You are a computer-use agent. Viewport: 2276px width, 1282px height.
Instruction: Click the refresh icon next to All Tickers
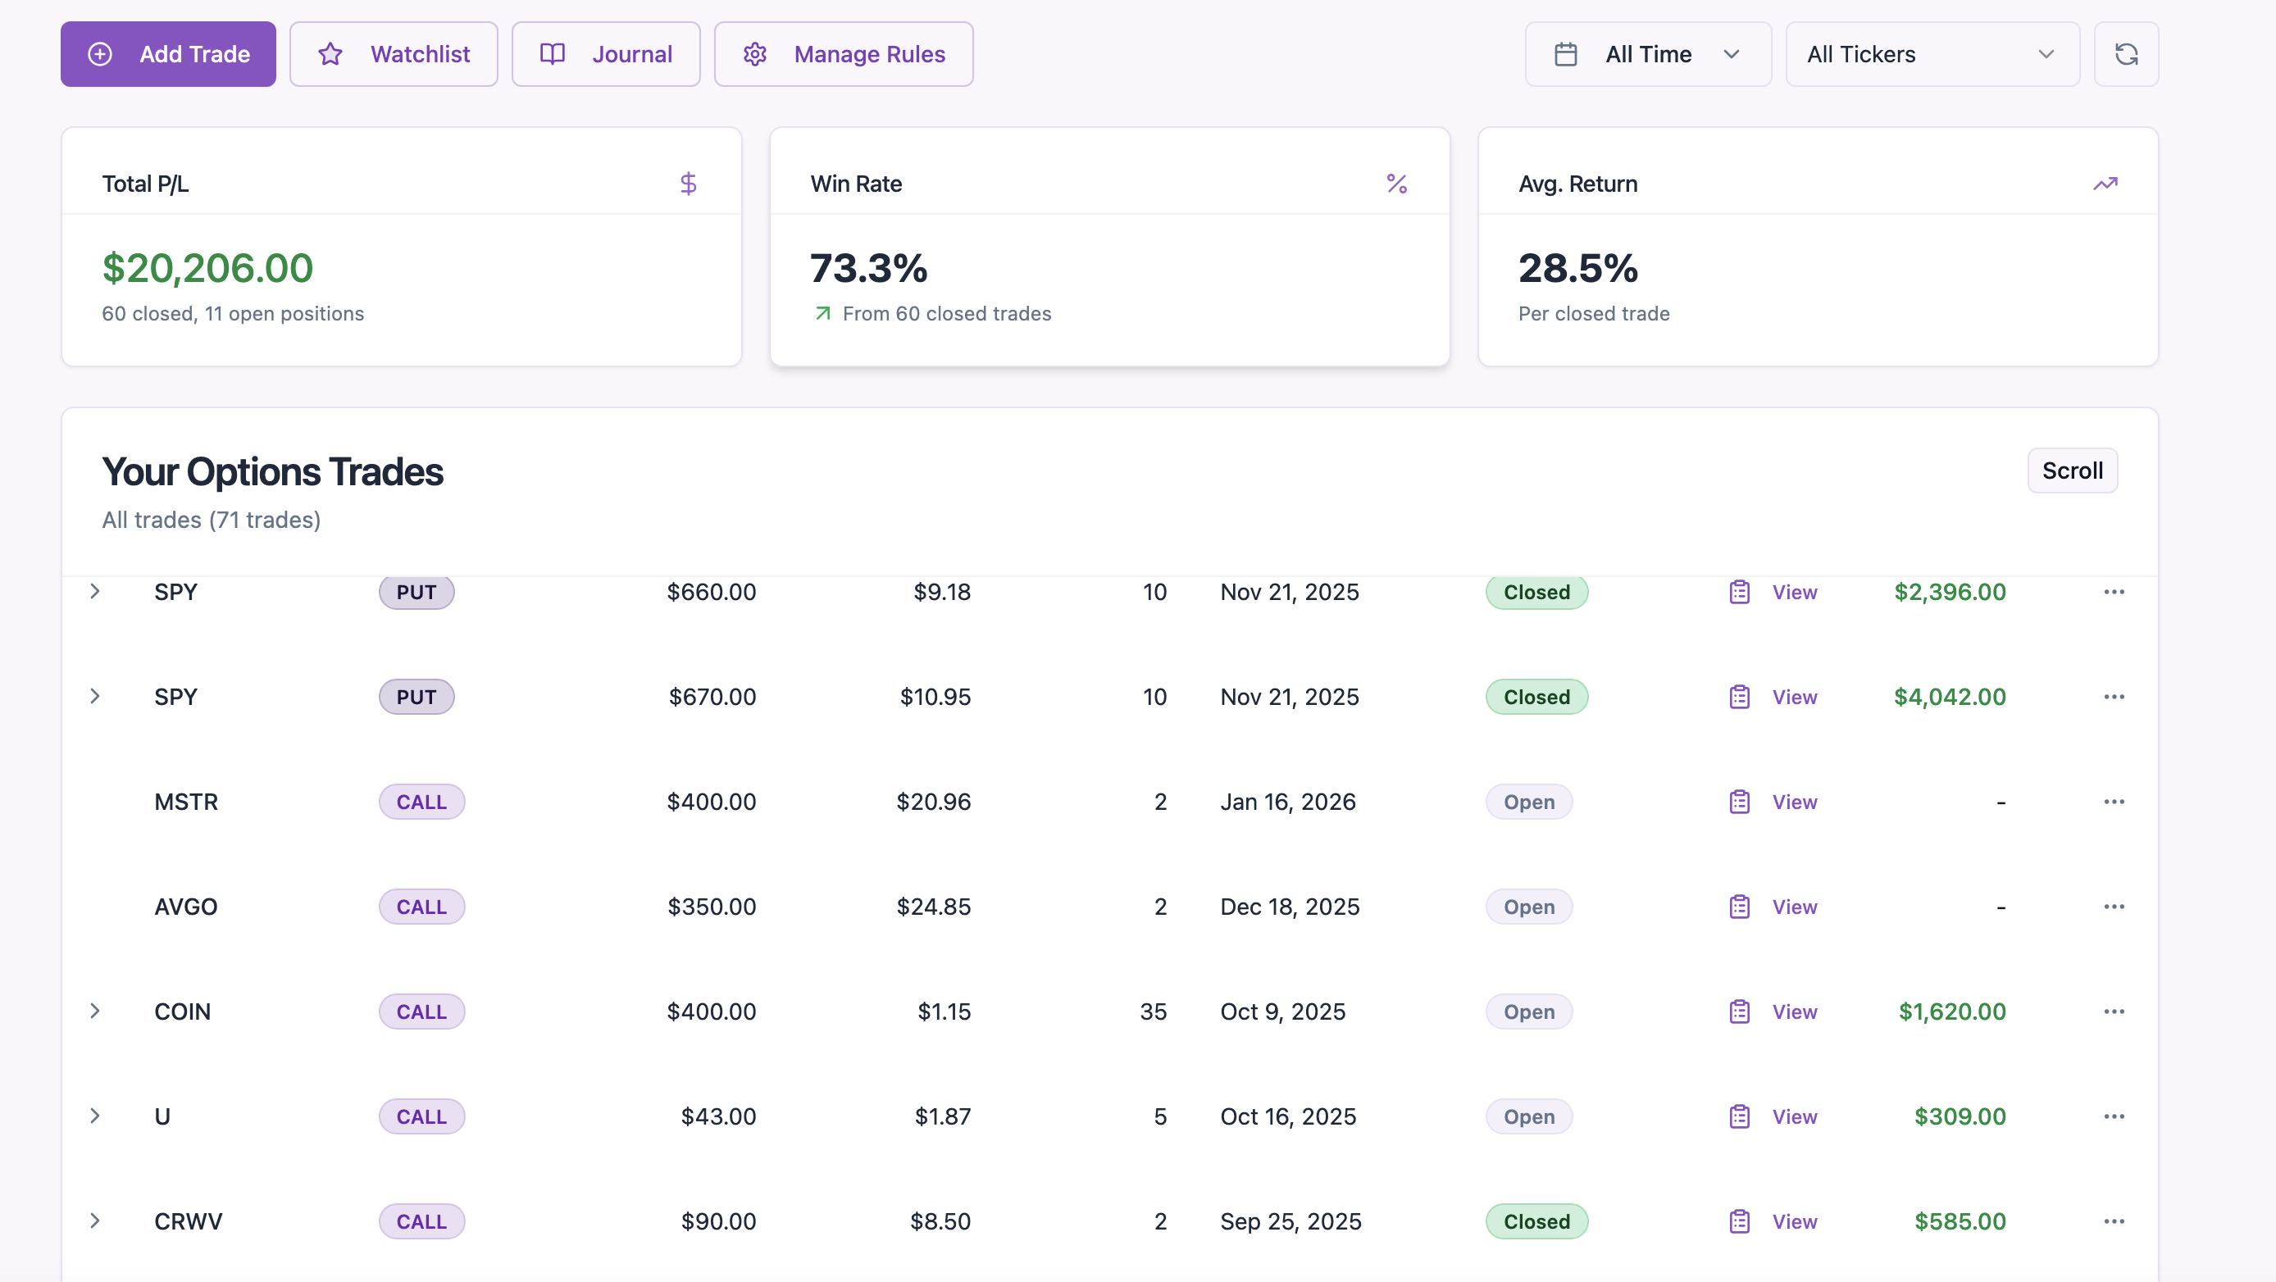[2126, 54]
